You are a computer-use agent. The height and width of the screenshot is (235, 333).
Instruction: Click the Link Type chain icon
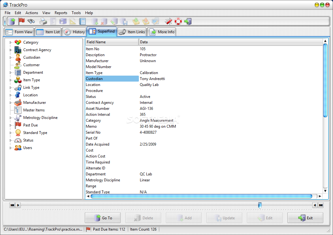(18, 88)
